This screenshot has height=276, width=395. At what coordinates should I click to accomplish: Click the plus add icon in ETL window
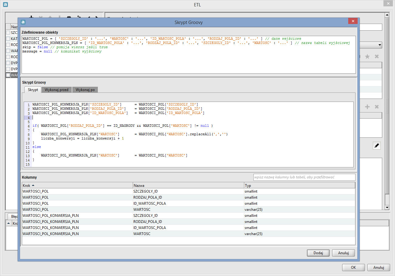367,107
